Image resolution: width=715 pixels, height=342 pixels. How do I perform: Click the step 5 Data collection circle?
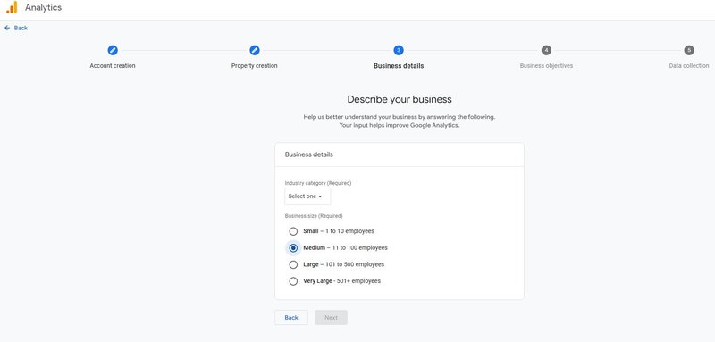[689, 50]
